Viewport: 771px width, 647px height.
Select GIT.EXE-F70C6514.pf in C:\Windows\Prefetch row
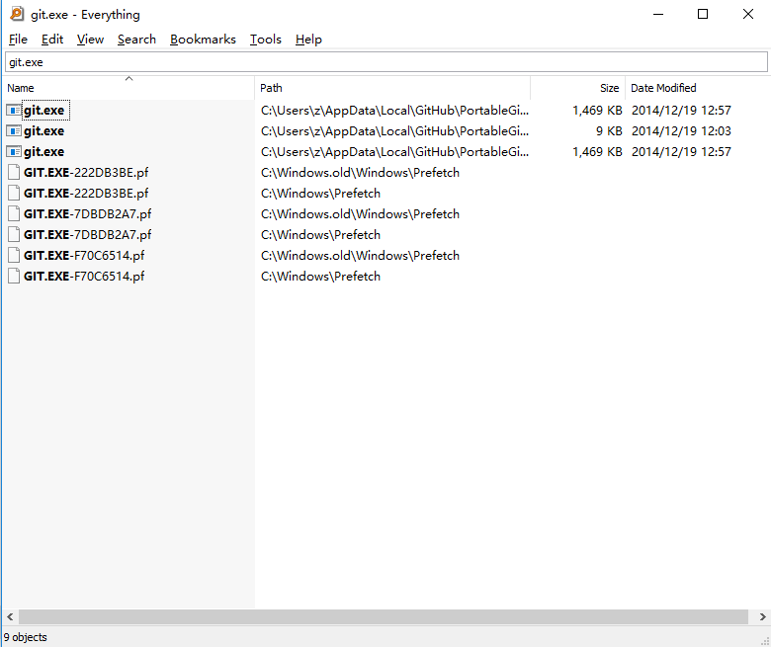point(84,276)
